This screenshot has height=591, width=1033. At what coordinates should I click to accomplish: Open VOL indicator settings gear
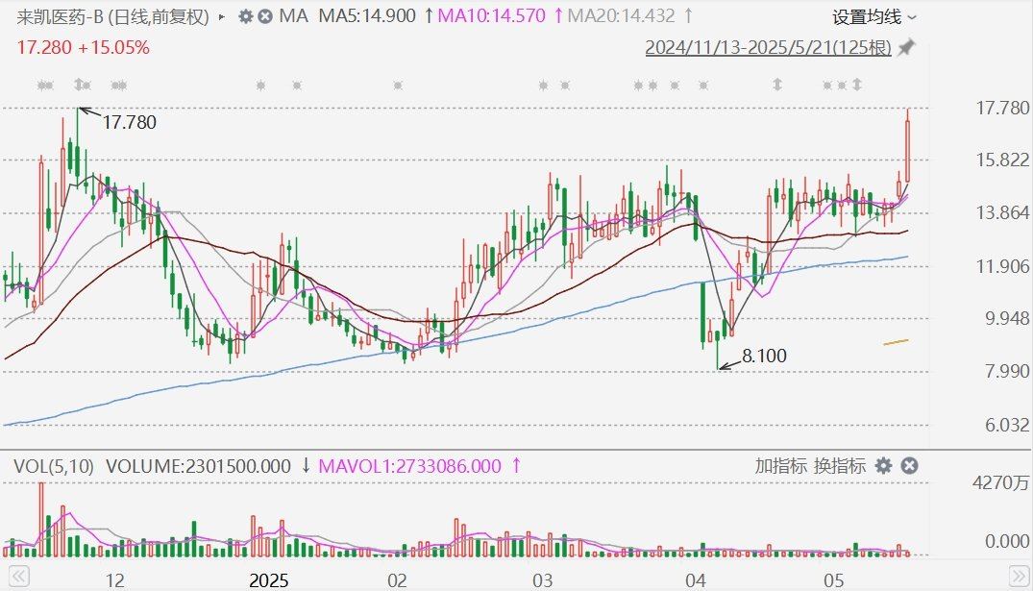(x=883, y=466)
